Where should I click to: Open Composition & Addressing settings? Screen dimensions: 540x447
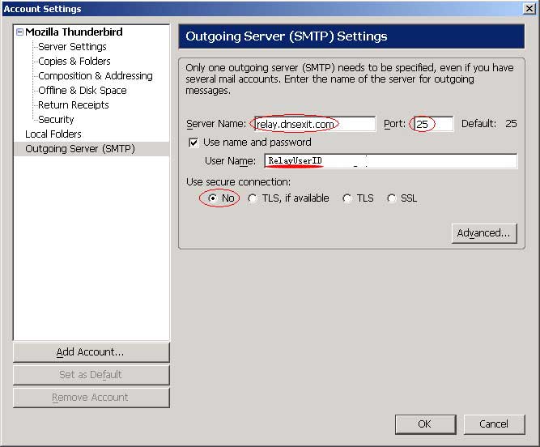95,76
